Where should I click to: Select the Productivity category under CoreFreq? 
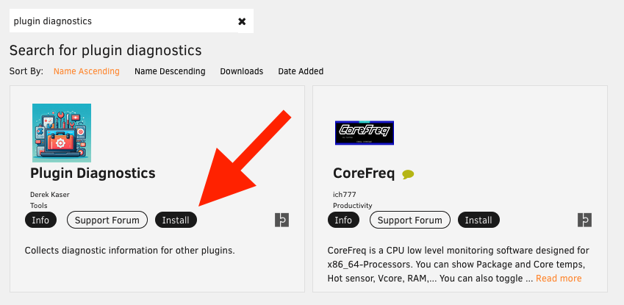(x=353, y=206)
